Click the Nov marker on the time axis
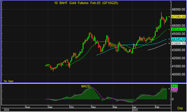Screen dimensions: 187x112 coord(94,107)
